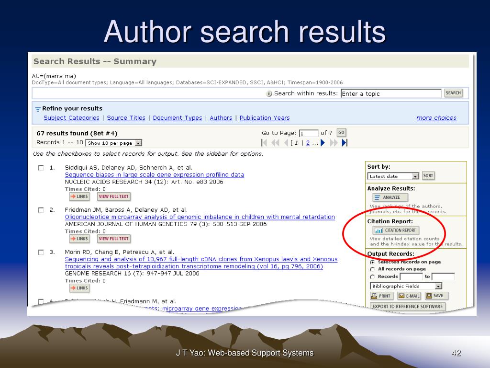Jump forward pages double right arrow

coord(334,143)
